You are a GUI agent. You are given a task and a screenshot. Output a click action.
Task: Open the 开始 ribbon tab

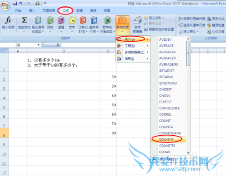(18, 10)
